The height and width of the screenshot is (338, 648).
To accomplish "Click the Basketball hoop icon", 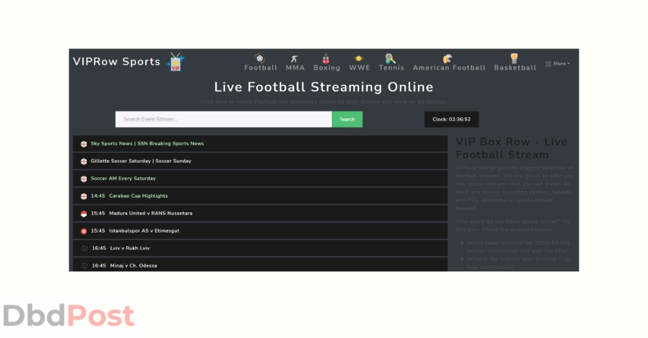I will click(x=514, y=58).
